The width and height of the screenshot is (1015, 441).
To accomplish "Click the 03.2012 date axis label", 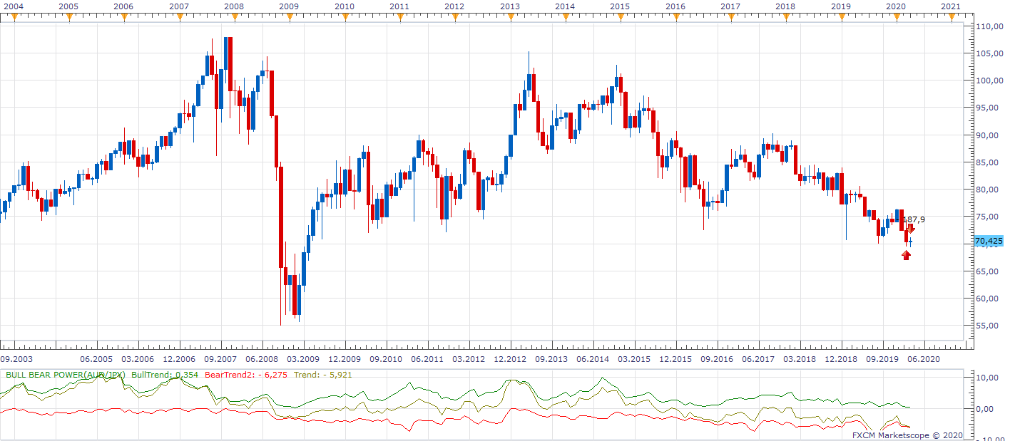I will 469,360.
